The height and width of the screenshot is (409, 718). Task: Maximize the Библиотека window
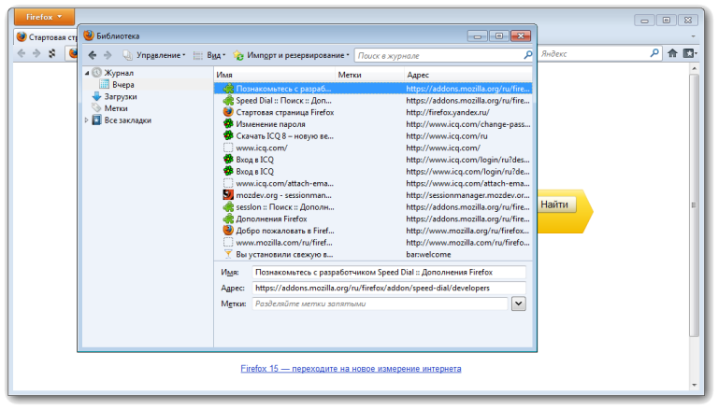tap(499, 35)
